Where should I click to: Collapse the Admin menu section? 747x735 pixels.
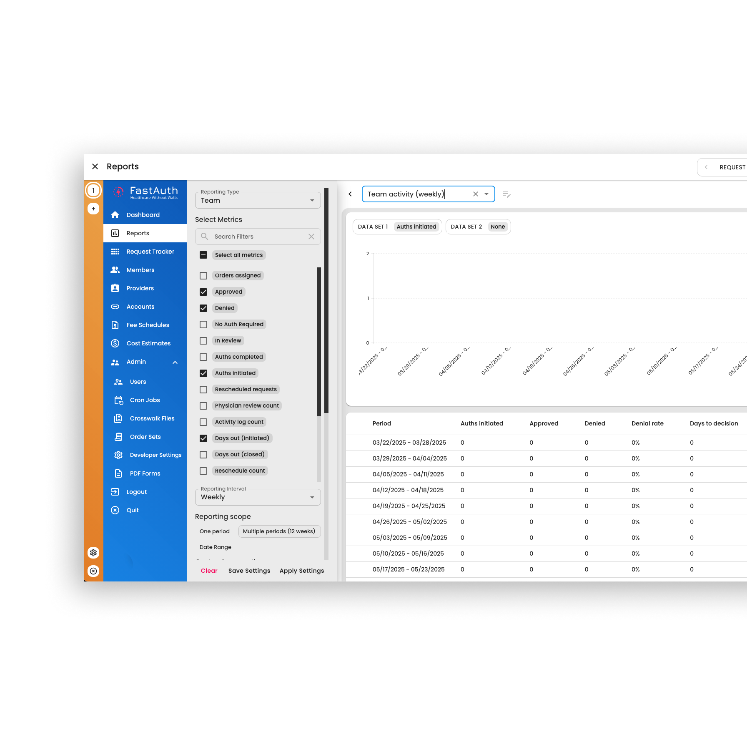pyautogui.click(x=175, y=362)
